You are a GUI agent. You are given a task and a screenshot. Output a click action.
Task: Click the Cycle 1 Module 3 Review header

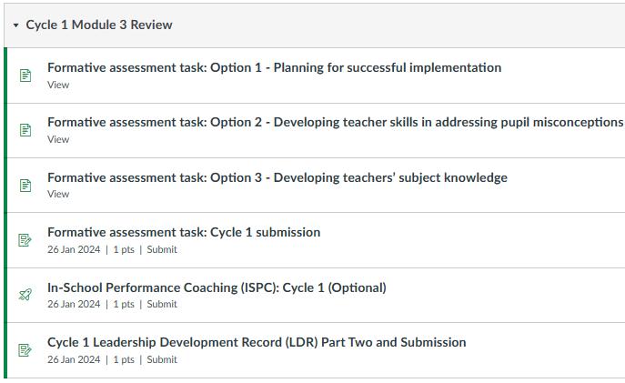coord(99,25)
